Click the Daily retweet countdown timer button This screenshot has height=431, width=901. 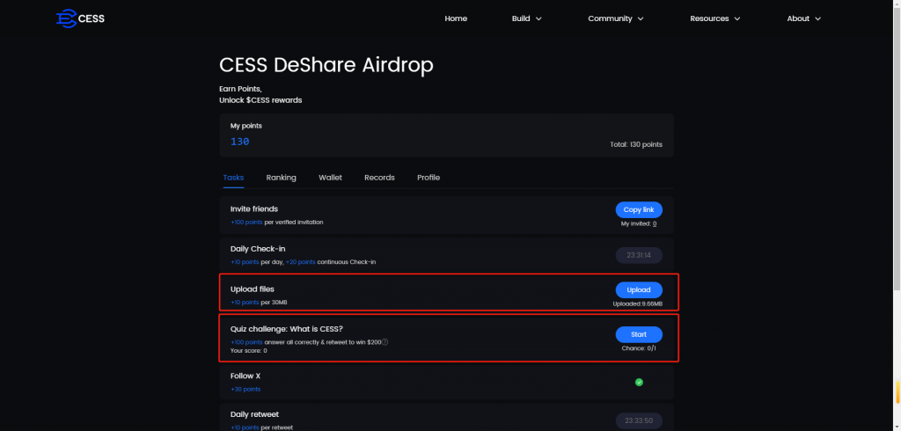tap(639, 420)
